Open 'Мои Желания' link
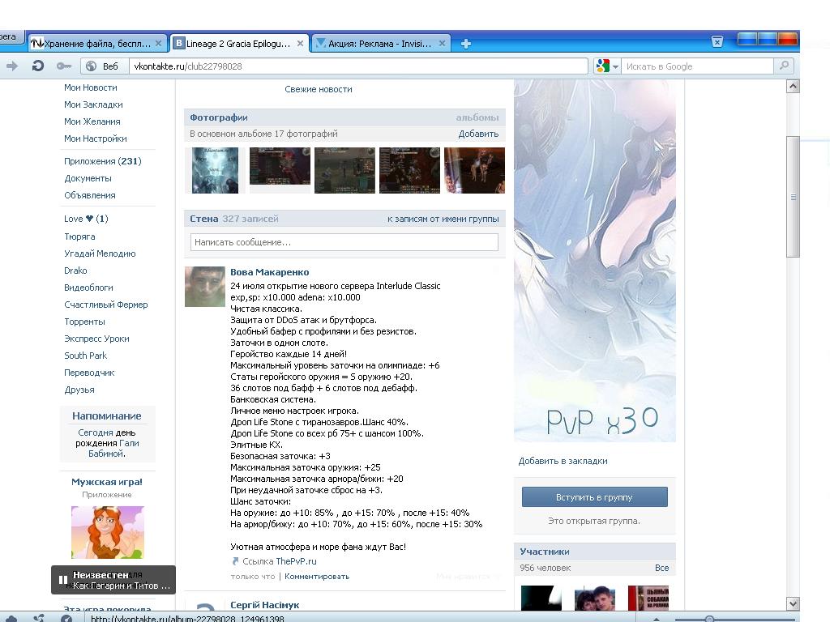This screenshot has height=622, width=830. pos(92,121)
